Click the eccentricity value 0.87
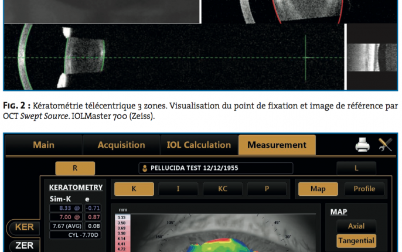This screenshot has width=402, height=252. coord(93,217)
